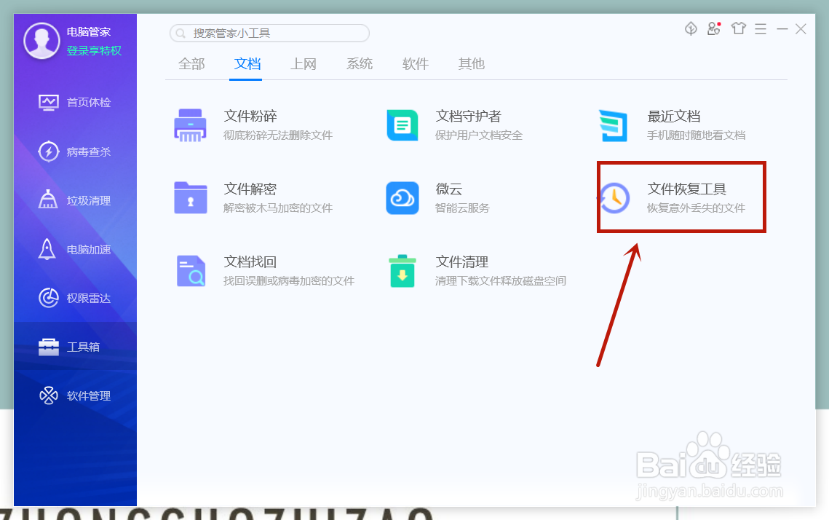
Task: Click the 电脑加速 rocket icon
Action: 47,249
